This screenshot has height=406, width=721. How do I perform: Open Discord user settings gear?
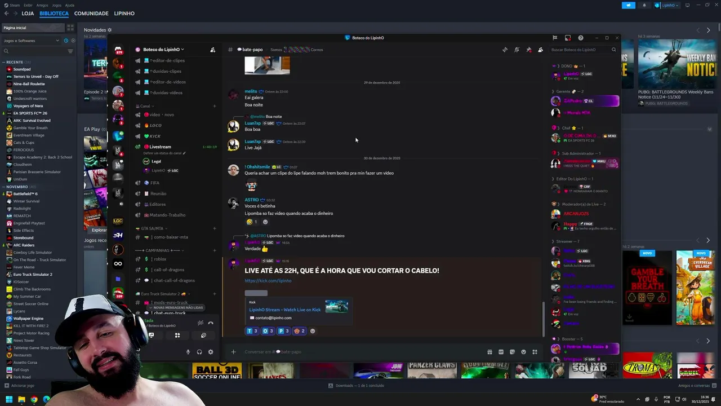point(211,352)
